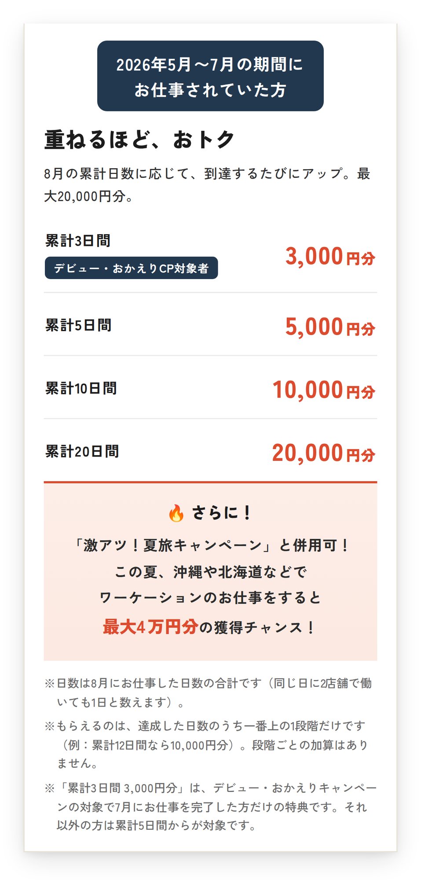
Task: Click the last footnote about 累計3日間 3,000円分
Action: 210,806
